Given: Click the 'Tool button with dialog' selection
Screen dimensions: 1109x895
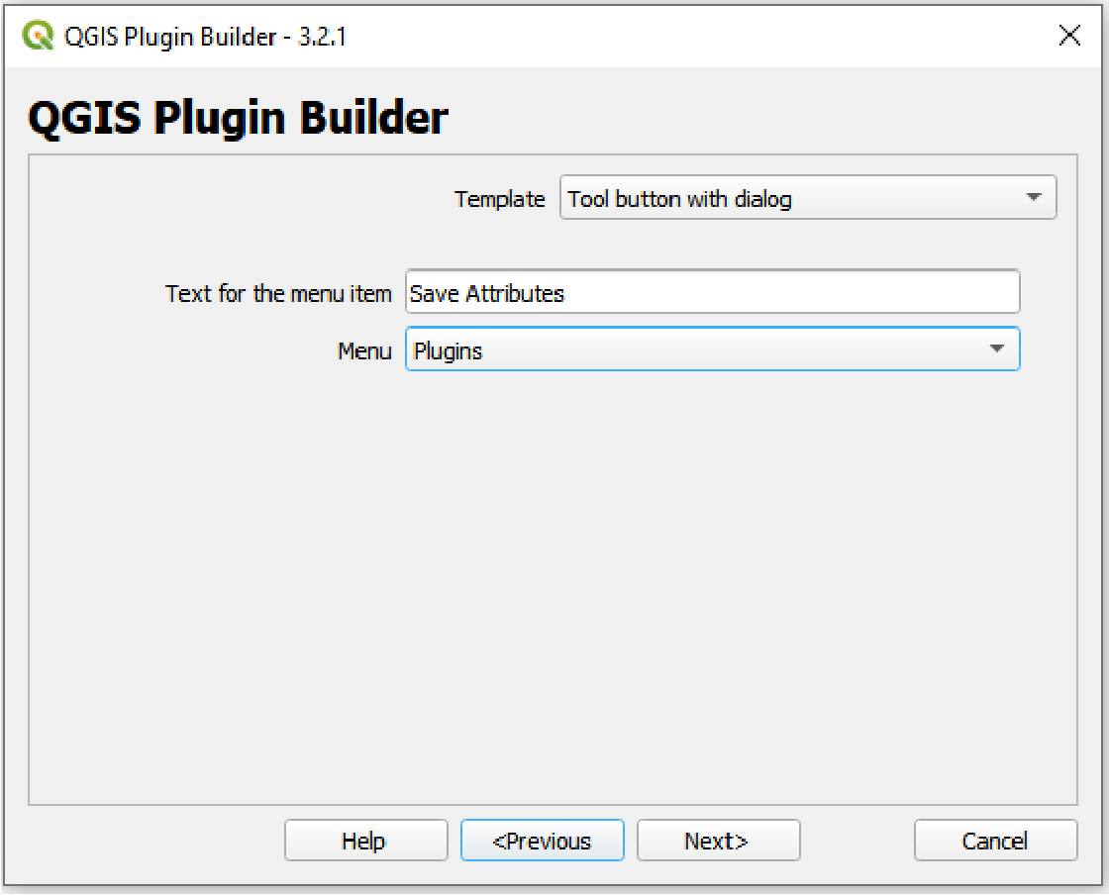Looking at the screenshot, I should click(679, 199).
